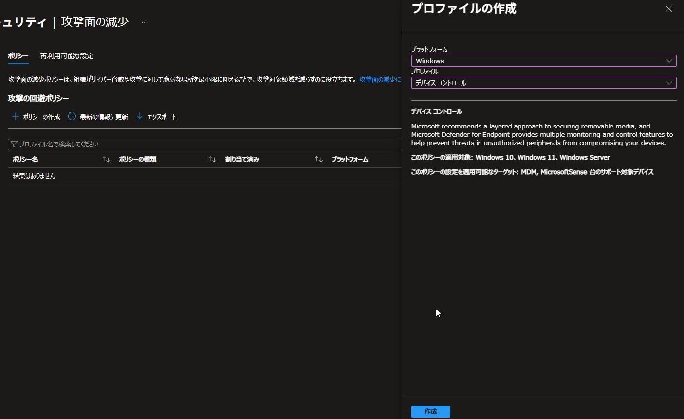The width and height of the screenshot is (684, 419).
Task: Click sort arrows for ポリシーの種類 column
Action: pos(212,160)
